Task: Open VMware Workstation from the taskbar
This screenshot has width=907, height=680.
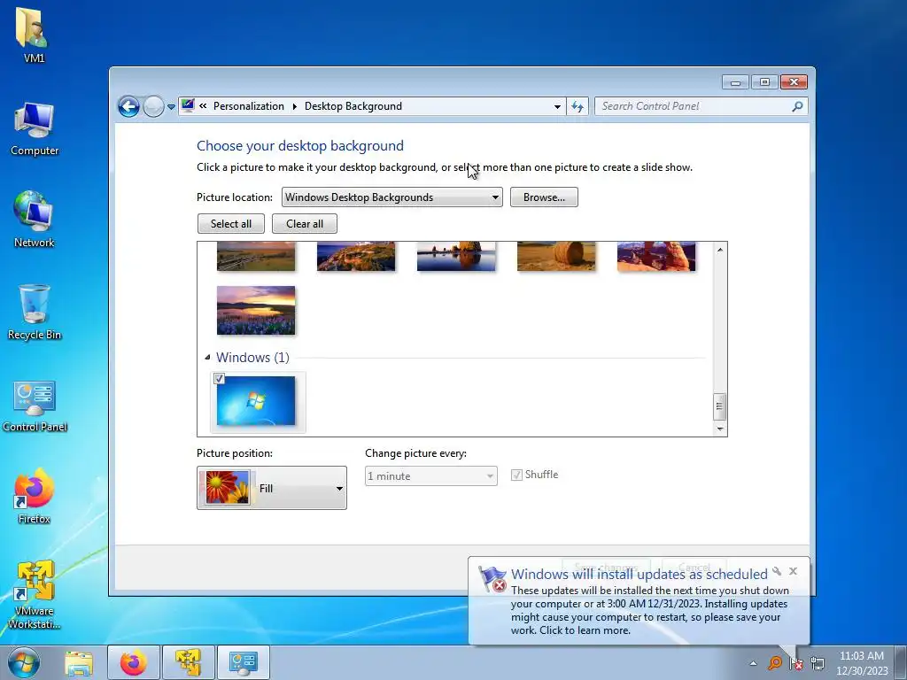Action: pos(189,662)
